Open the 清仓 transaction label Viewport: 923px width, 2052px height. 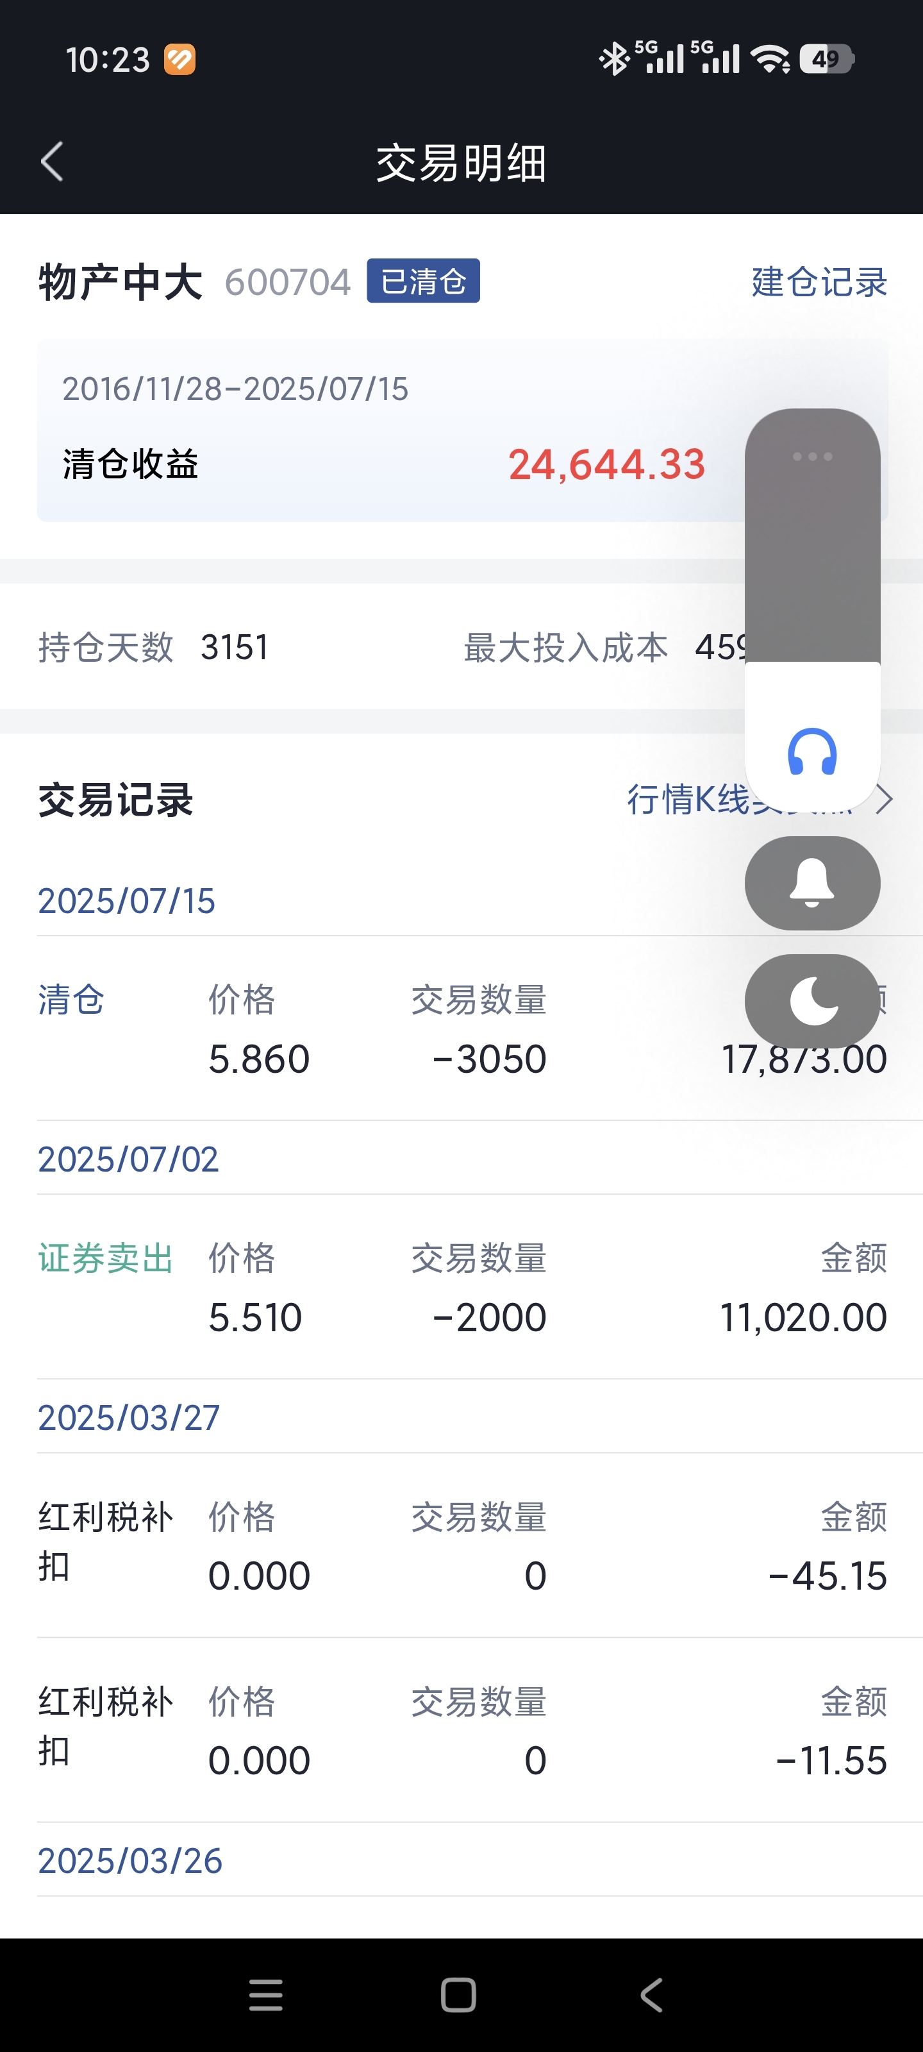pyautogui.click(x=72, y=1000)
